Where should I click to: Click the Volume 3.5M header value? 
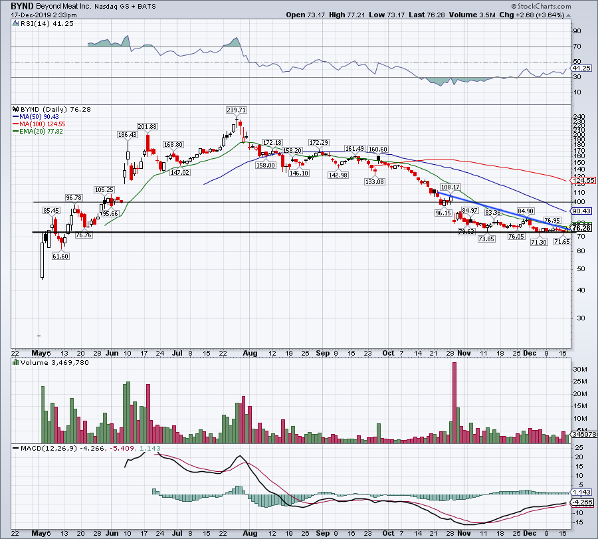(x=472, y=15)
